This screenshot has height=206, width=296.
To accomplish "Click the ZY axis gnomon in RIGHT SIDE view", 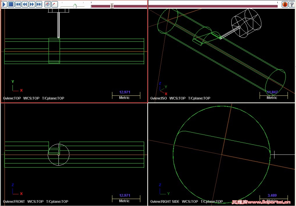I will coord(164,189).
